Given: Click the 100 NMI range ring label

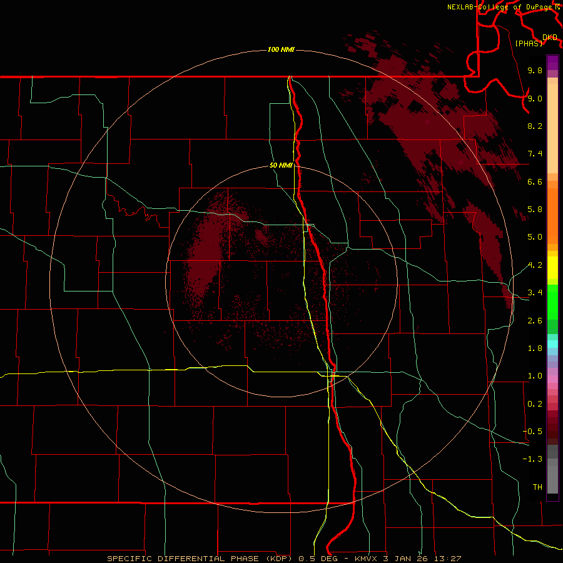Looking at the screenshot, I should pos(281,49).
